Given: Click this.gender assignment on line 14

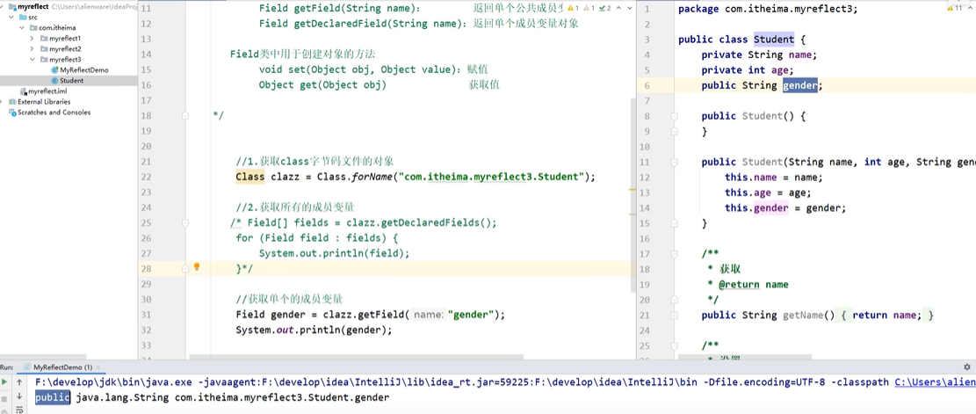Looking at the screenshot, I should coord(785,207).
